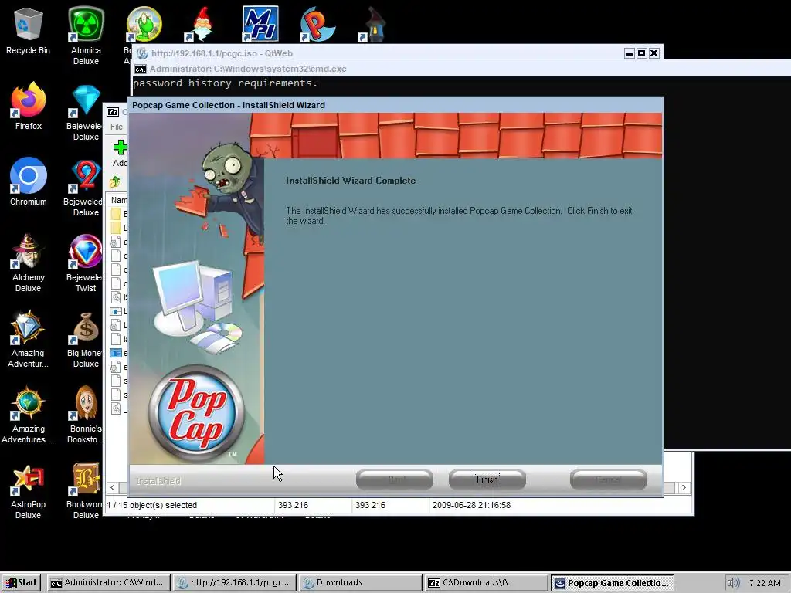This screenshot has height=593, width=791.
Task: Select the Peggle letter P desktop shortcut
Action: coord(317,24)
